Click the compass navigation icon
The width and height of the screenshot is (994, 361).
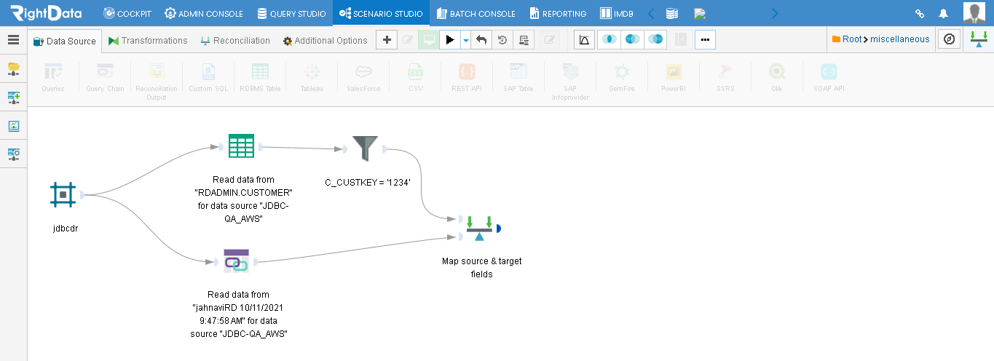(x=949, y=39)
